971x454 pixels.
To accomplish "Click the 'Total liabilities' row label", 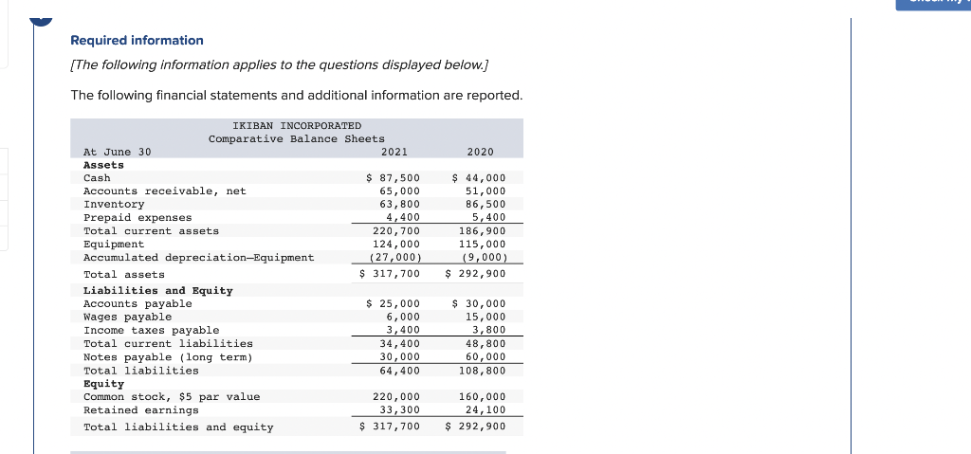I will click(x=141, y=371).
